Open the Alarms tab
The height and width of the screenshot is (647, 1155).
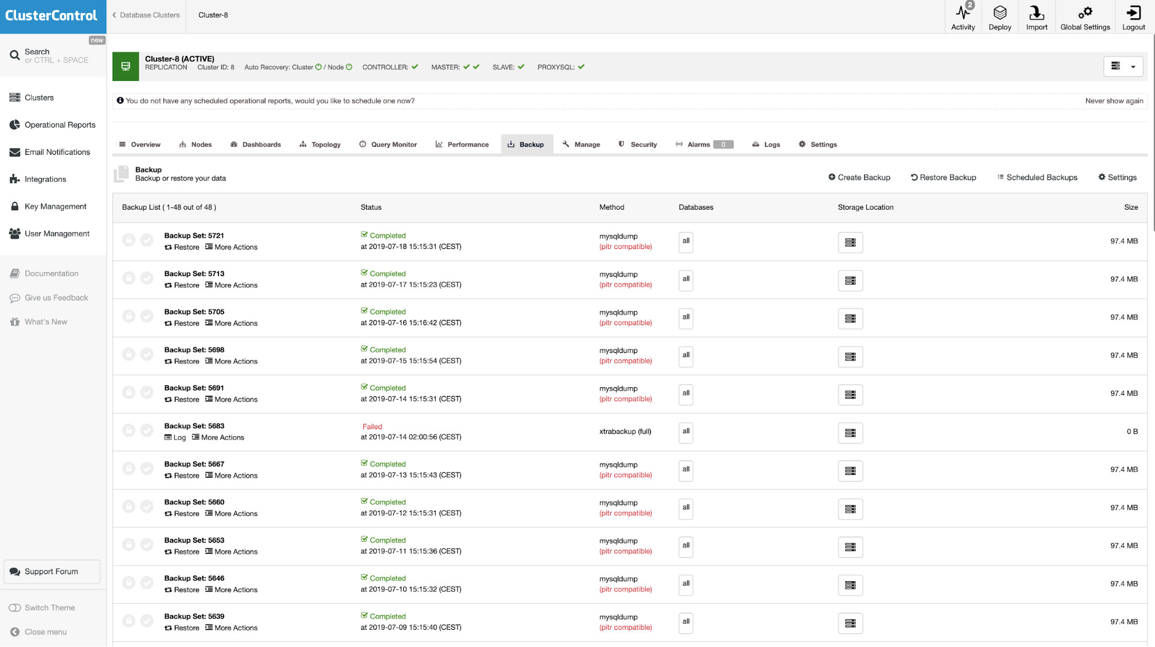click(704, 144)
